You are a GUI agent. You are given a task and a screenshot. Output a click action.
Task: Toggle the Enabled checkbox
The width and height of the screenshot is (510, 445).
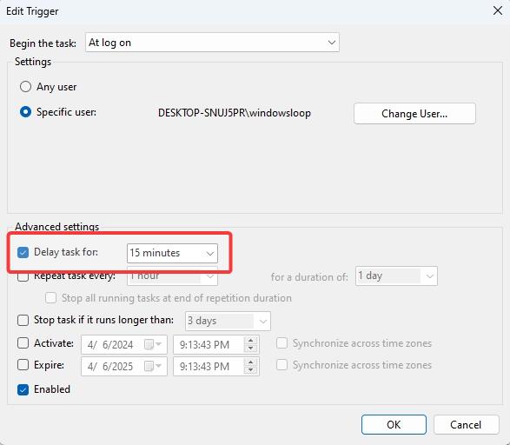(x=23, y=389)
